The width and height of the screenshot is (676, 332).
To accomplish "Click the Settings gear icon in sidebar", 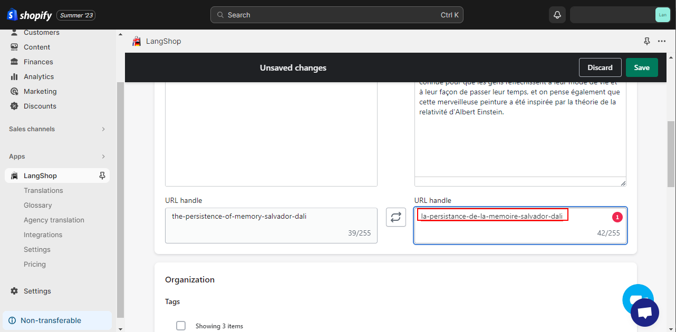I will point(14,291).
